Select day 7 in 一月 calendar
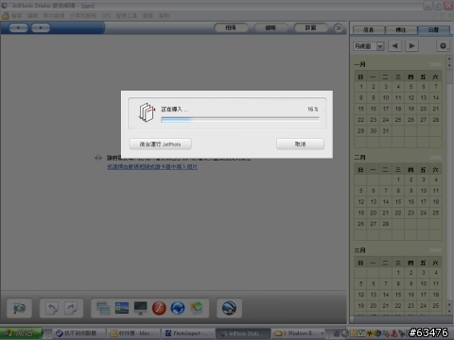Image resolution: width=454 pixels, height=340 pixels. click(436, 87)
